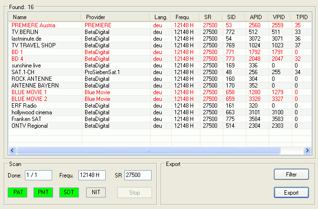Sort by the SR column header
318x209 pixels.
tap(211, 17)
